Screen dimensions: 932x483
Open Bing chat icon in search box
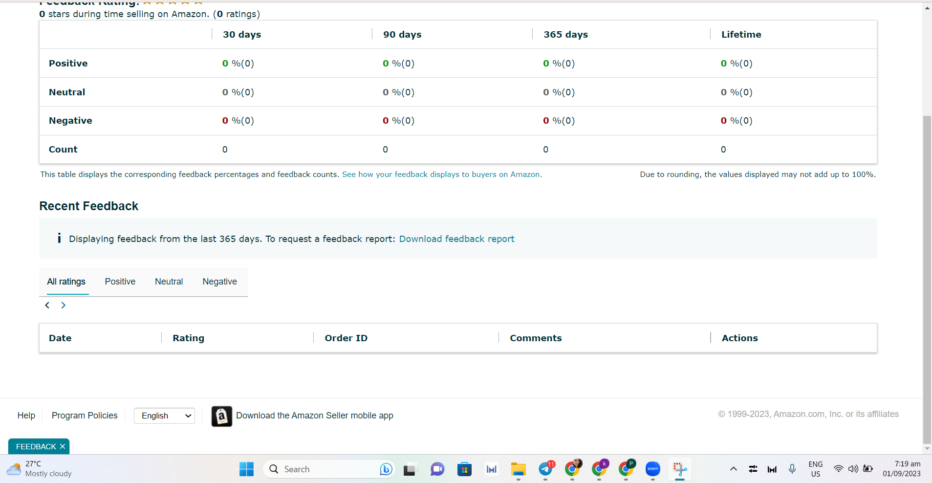(x=386, y=469)
